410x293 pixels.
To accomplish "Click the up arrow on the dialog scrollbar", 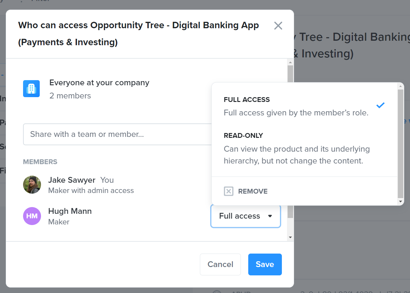I will pos(290,63).
